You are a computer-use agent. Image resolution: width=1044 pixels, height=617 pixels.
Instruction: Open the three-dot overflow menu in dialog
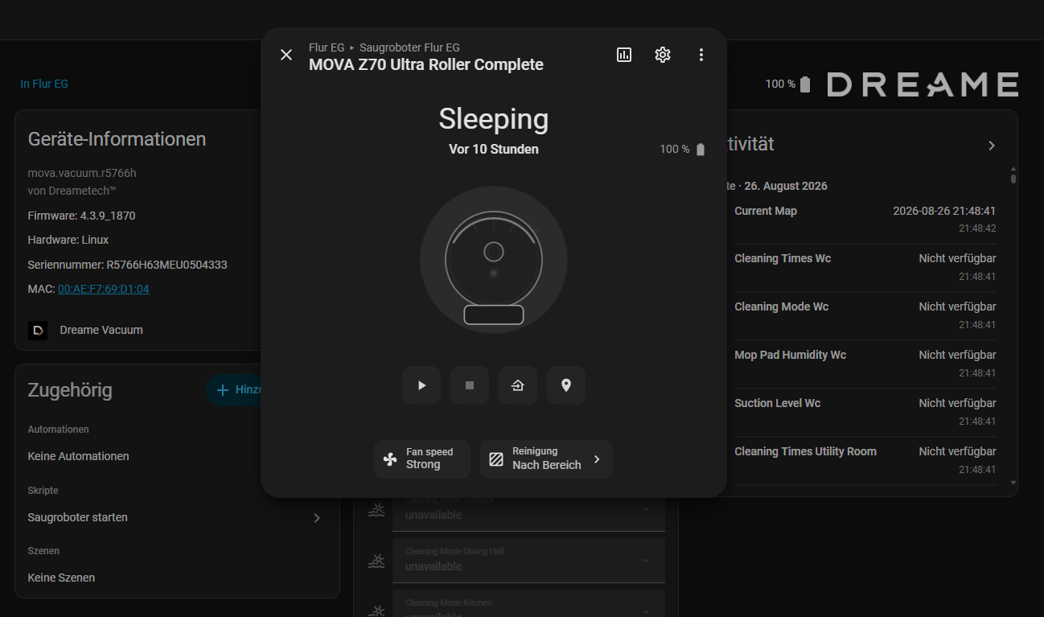click(701, 55)
